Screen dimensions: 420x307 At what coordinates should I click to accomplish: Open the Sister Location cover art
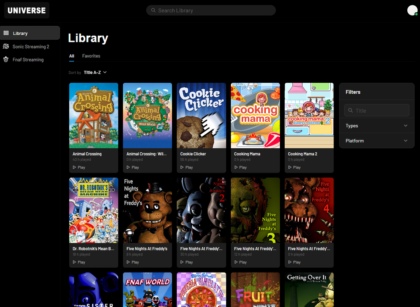pos(94,290)
